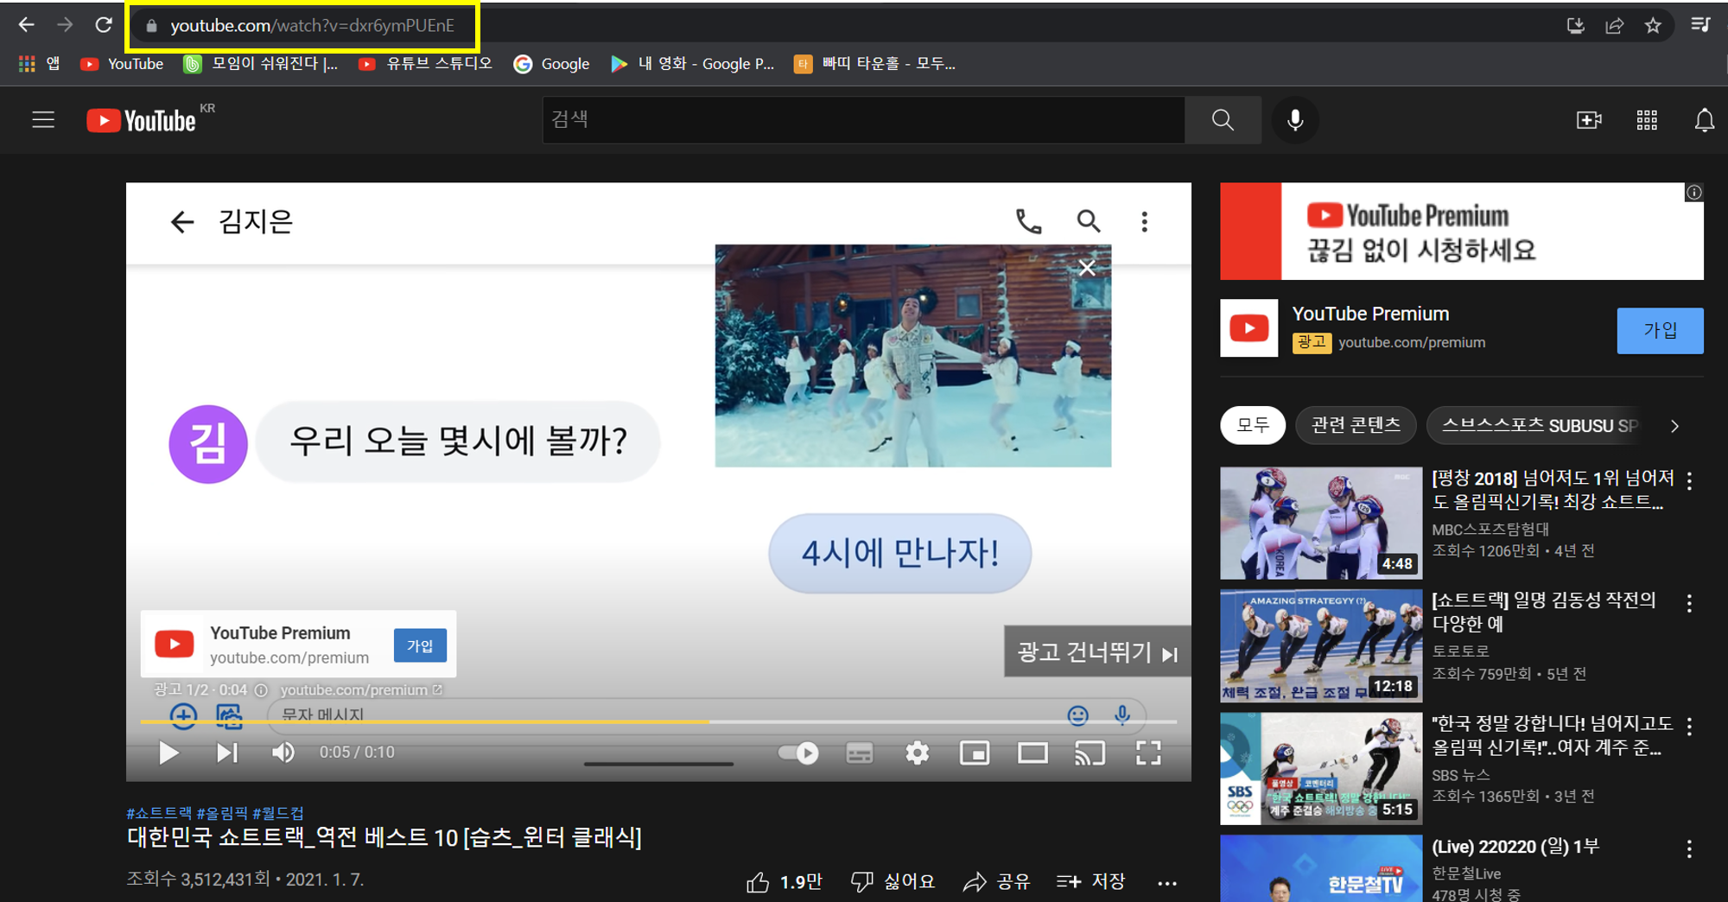Switch to theater mode
The height and width of the screenshot is (902, 1728).
point(1032,753)
